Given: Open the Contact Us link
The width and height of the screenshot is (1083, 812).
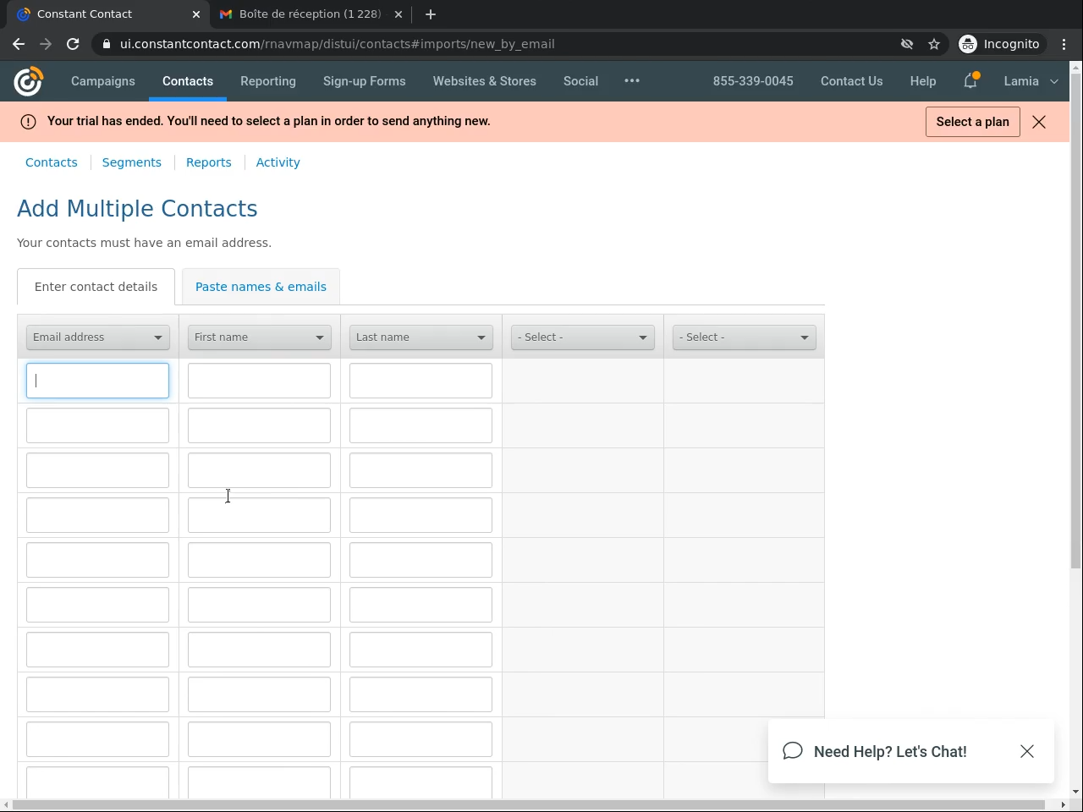Looking at the screenshot, I should point(852,81).
